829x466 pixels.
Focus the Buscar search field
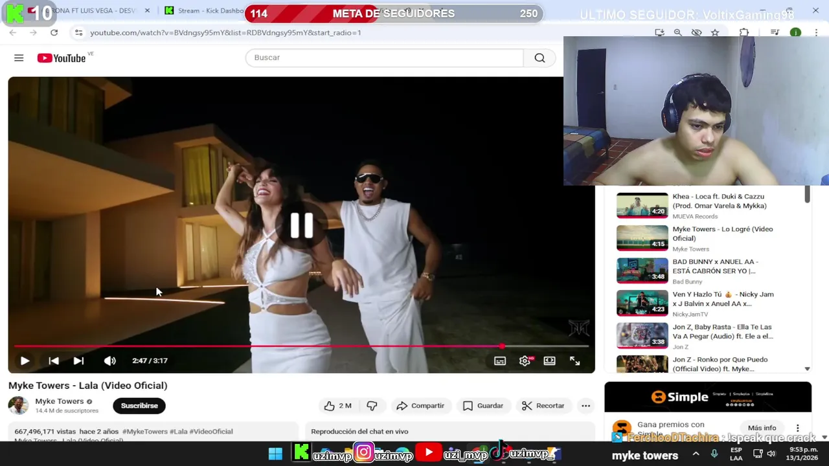(x=384, y=58)
